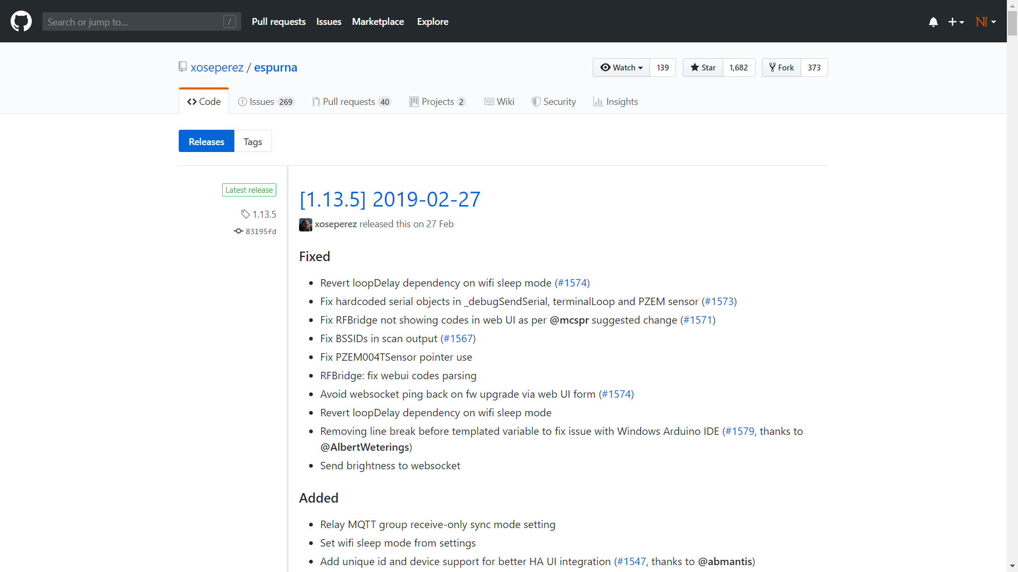Open issue #1573 link
Viewport: 1018px width, 572px height.
click(719, 301)
